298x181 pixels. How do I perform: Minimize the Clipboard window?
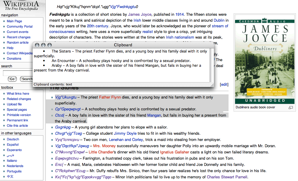click(43, 45)
